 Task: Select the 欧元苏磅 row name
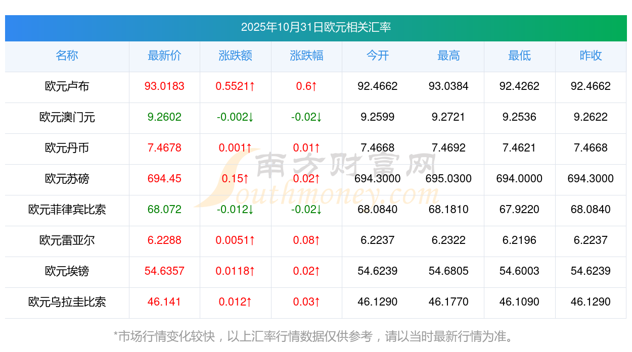point(67,179)
